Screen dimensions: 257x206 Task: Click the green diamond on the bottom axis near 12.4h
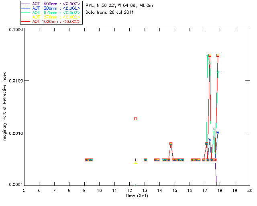135,185
